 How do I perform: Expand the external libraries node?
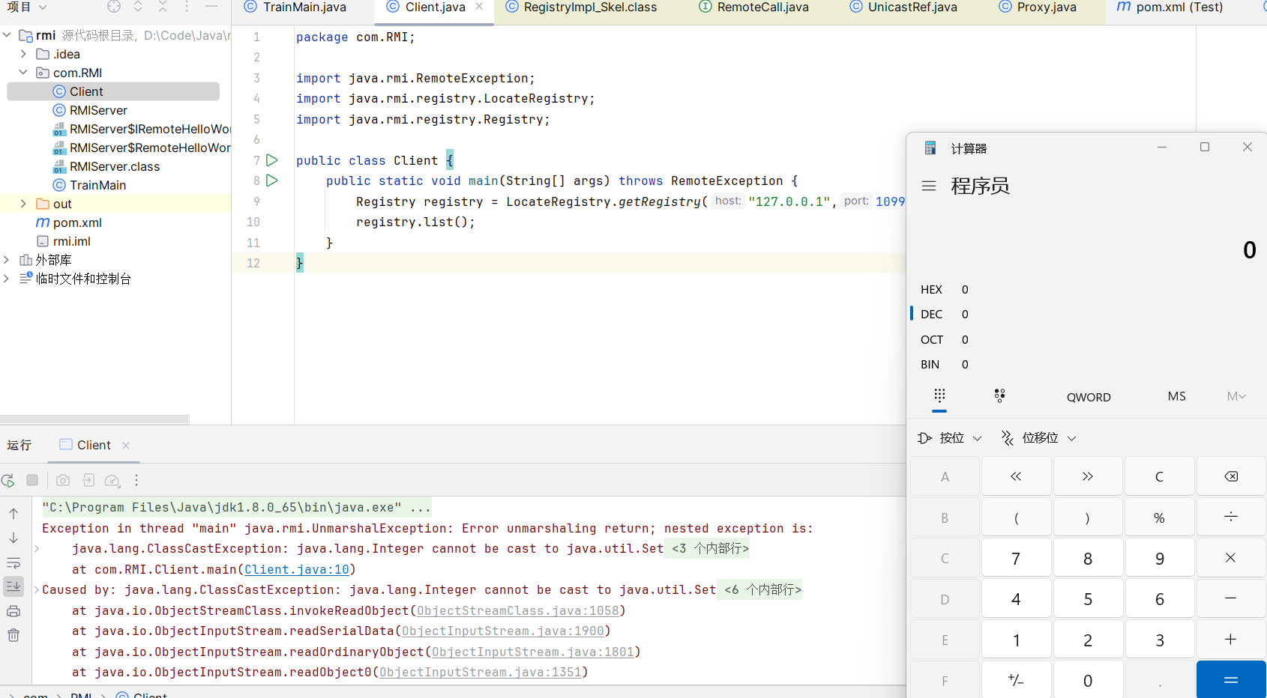7,260
